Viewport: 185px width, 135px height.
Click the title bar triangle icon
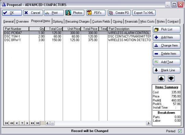4,4
